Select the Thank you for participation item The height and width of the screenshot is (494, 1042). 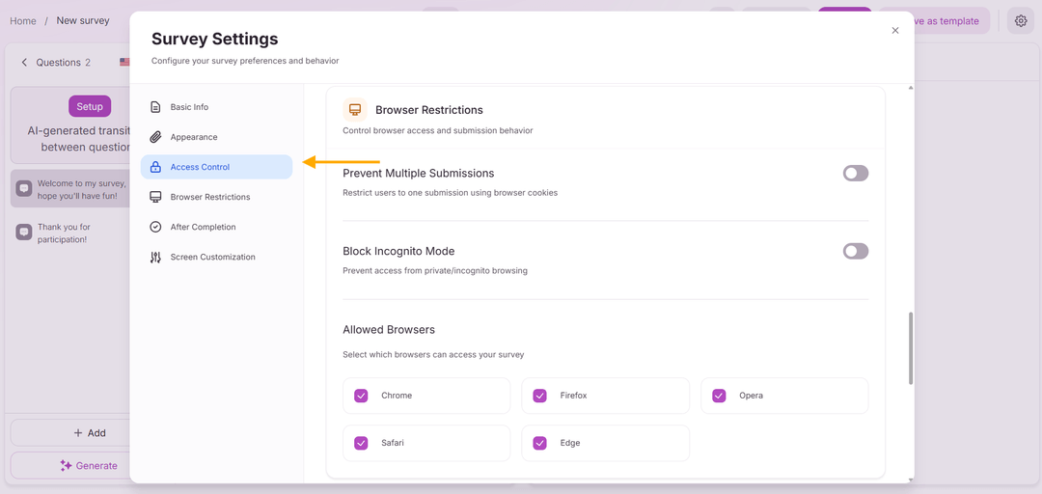click(x=72, y=233)
